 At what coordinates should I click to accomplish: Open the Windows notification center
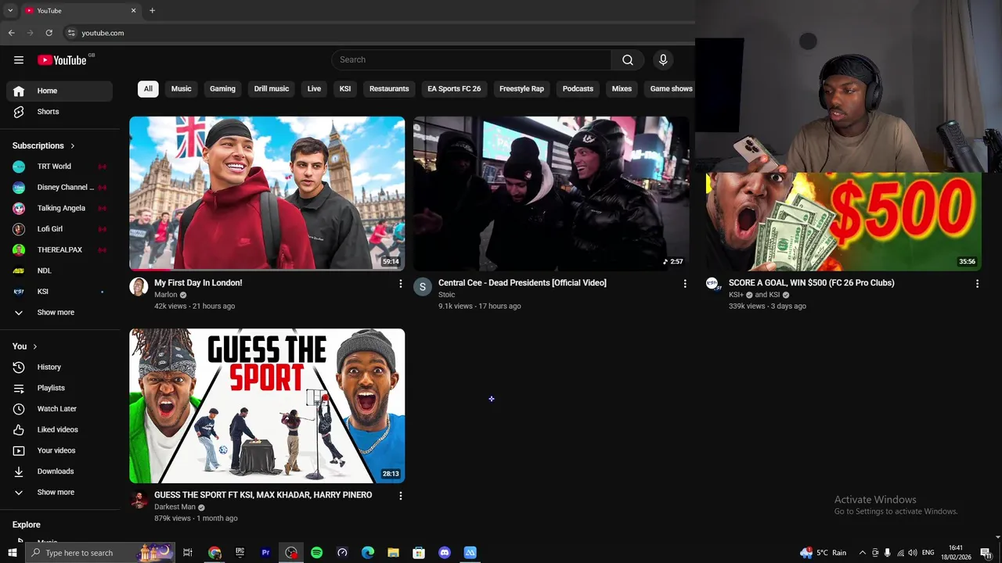(986, 553)
